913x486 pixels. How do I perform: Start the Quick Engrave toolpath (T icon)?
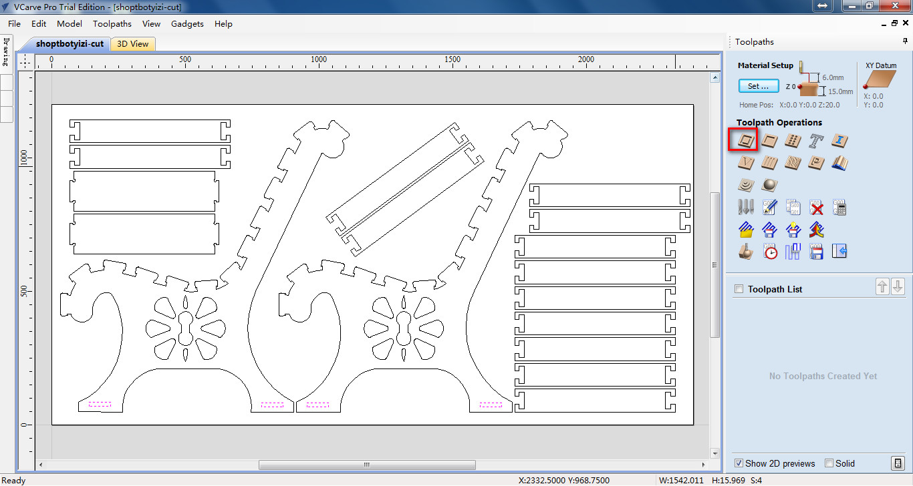pyautogui.click(x=816, y=140)
